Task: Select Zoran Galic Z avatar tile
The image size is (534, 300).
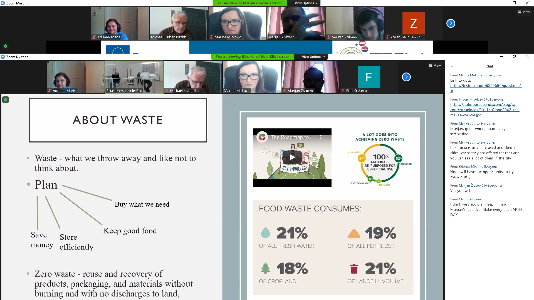Action: [x=413, y=23]
